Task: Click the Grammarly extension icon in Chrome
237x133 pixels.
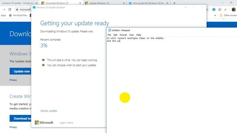Action: tap(214, 10)
